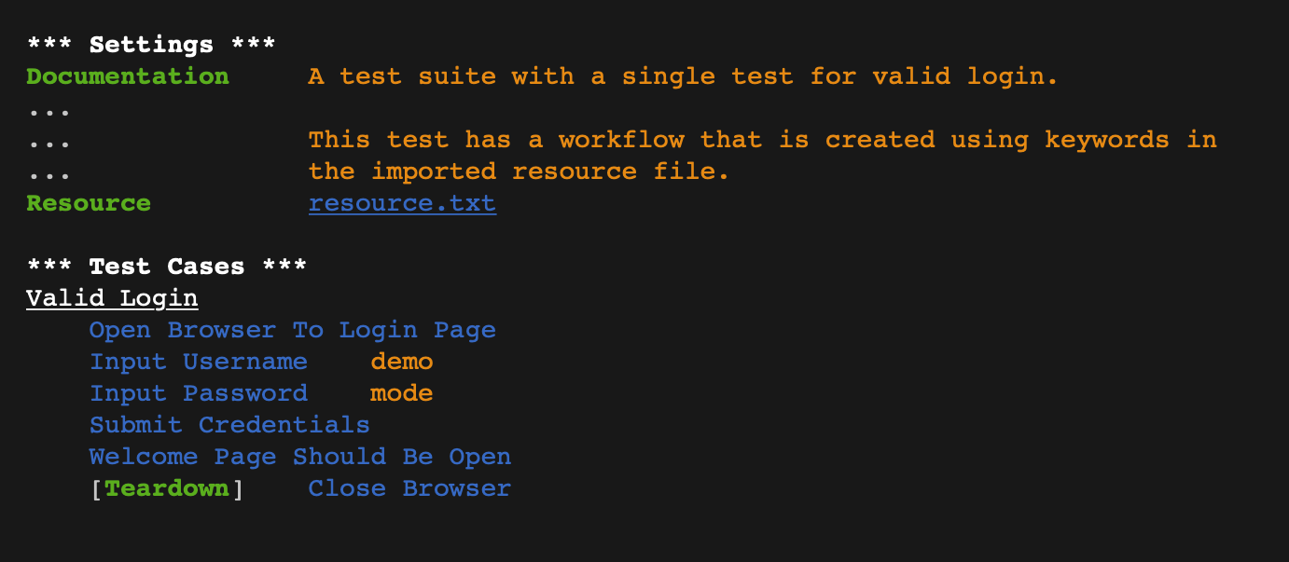Click the ellipsis before 'the imported resource file.'

click(49, 175)
